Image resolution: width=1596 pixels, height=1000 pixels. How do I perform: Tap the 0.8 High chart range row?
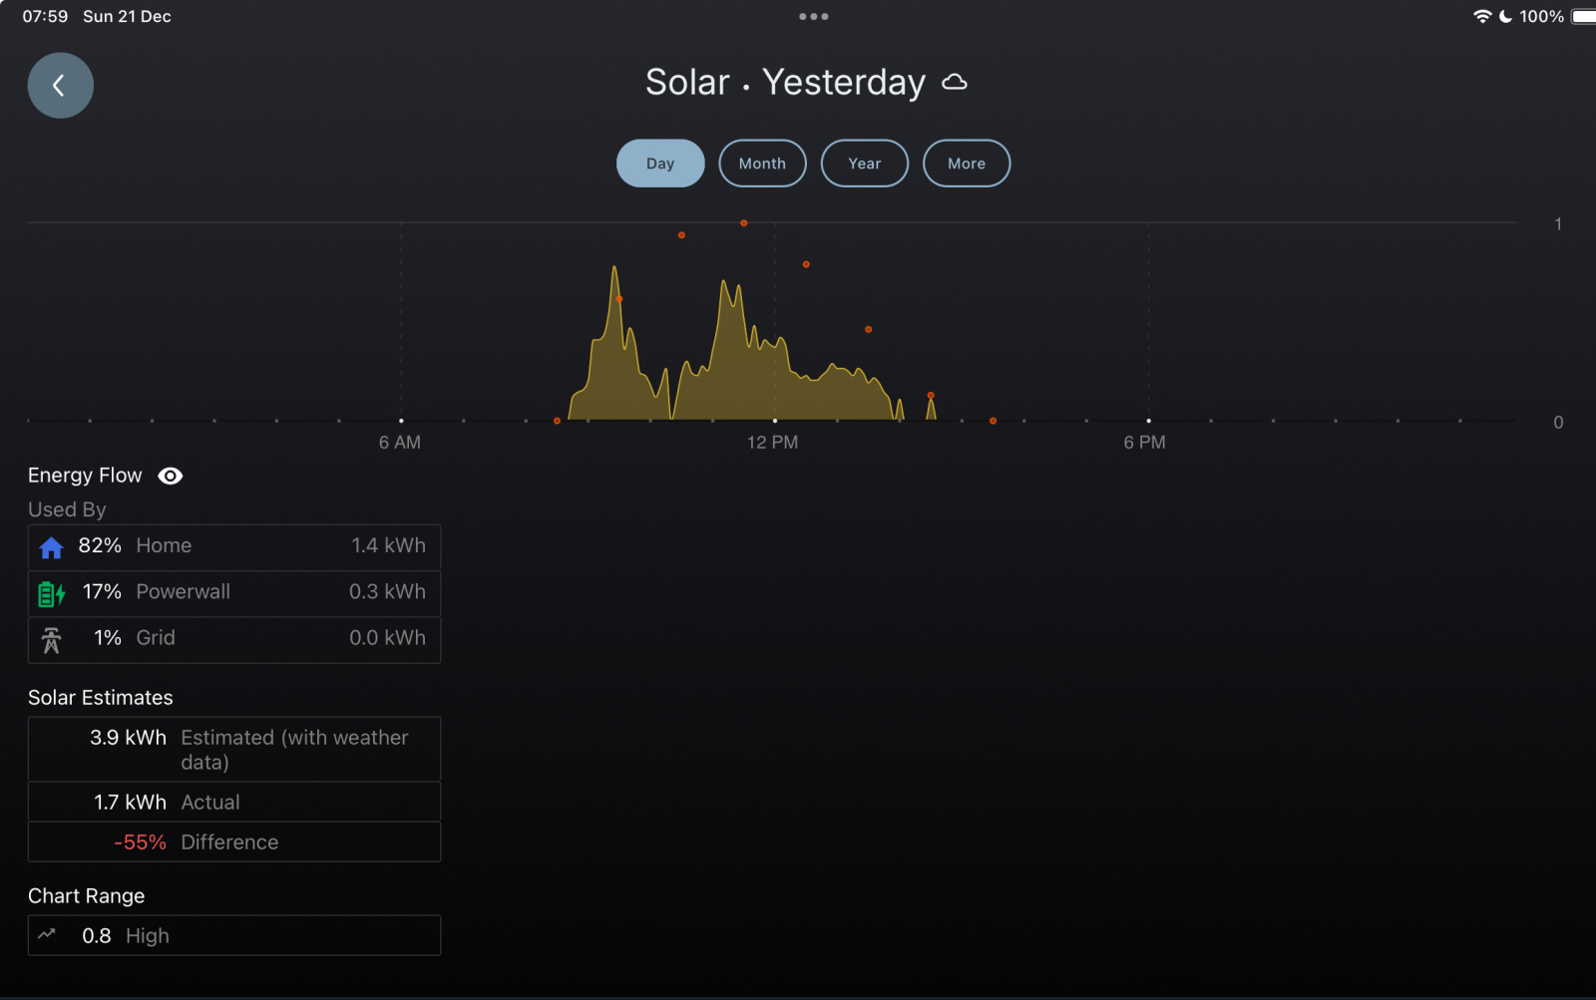click(x=234, y=936)
